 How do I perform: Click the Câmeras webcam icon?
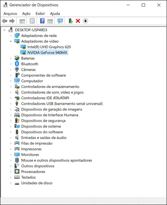click(17, 69)
